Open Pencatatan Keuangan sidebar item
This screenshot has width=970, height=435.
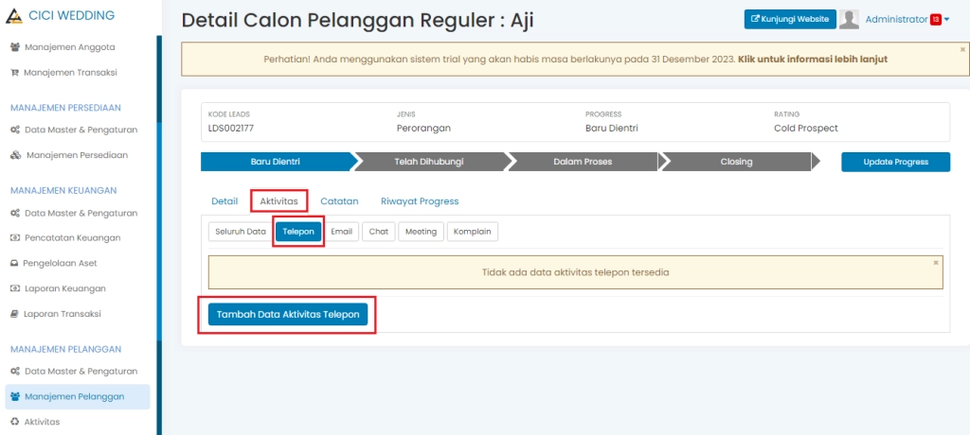coord(73,238)
